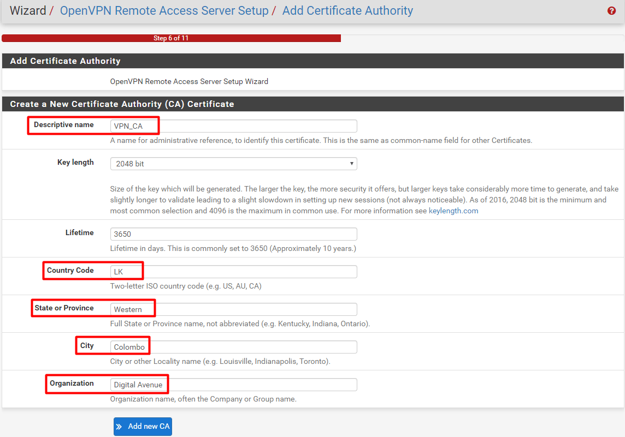Click the red help question mark icon

(611, 11)
